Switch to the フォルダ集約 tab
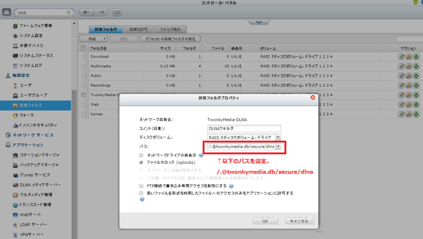This screenshot has height=239, width=423. point(170,29)
